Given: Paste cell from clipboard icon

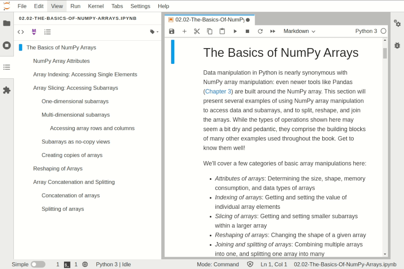Looking at the screenshot, I should pos(222,31).
